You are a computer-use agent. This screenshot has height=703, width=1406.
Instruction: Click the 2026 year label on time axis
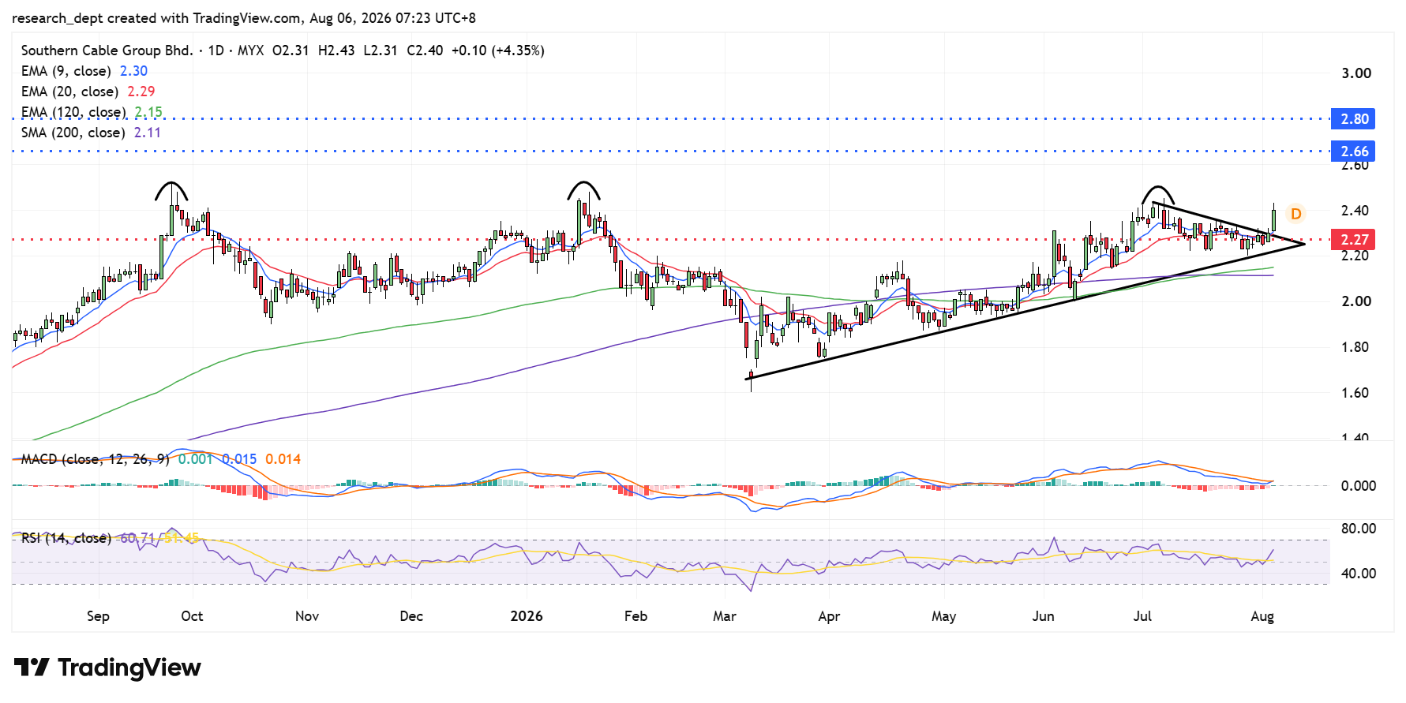527,616
